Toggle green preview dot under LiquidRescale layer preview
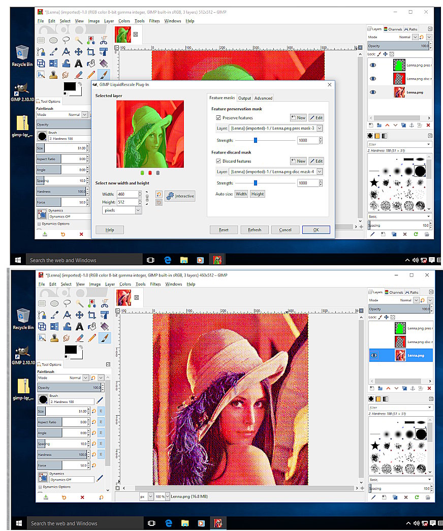The image size is (443, 531). [x=142, y=173]
